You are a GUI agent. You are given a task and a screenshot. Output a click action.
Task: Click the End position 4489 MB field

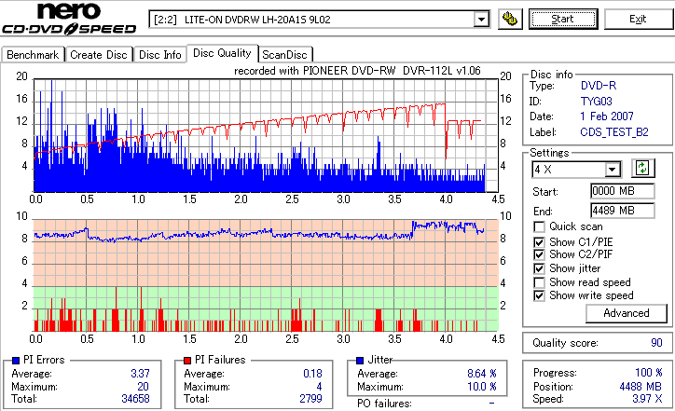[x=623, y=211]
